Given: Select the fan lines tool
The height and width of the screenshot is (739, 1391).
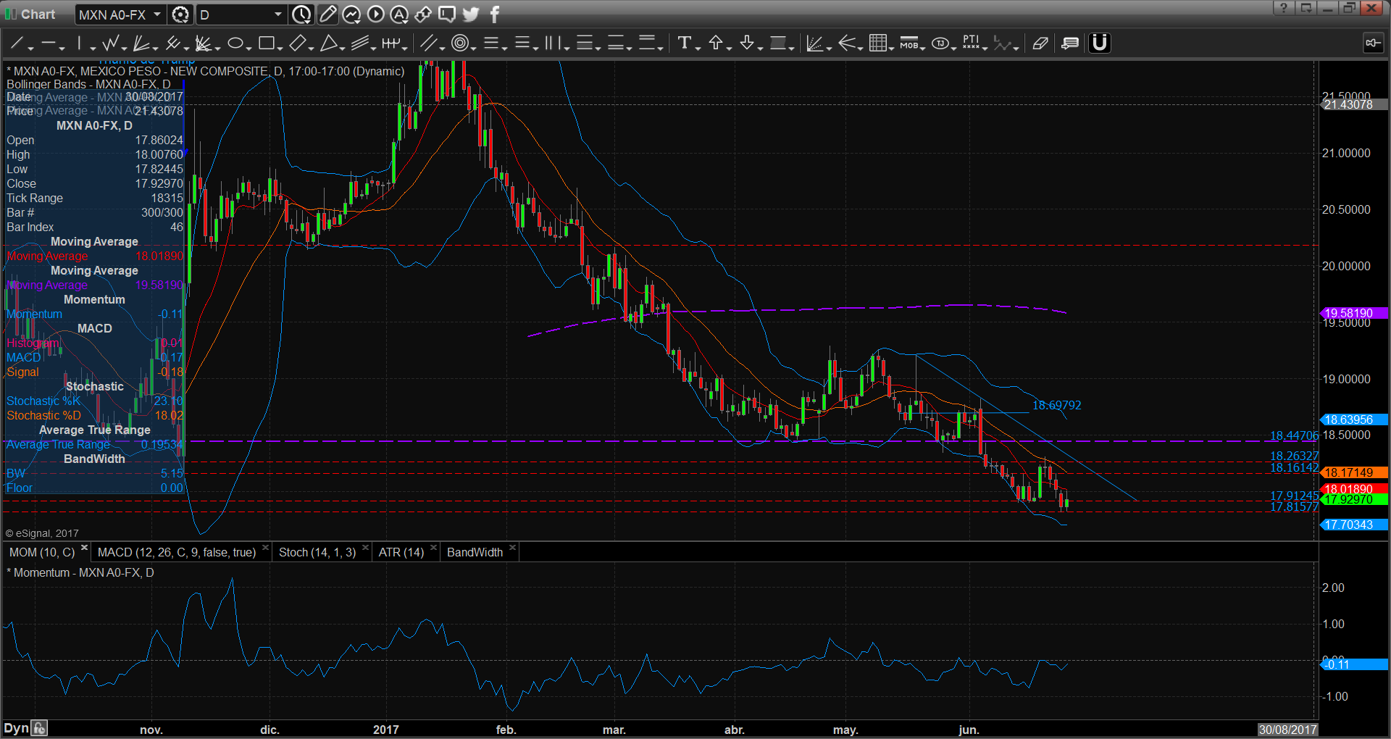Looking at the screenshot, I should pyautogui.click(x=141, y=43).
